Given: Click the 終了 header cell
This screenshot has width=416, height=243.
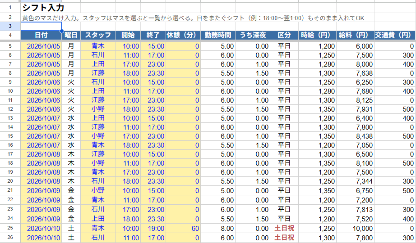Looking at the screenshot, I should (153, 35).
